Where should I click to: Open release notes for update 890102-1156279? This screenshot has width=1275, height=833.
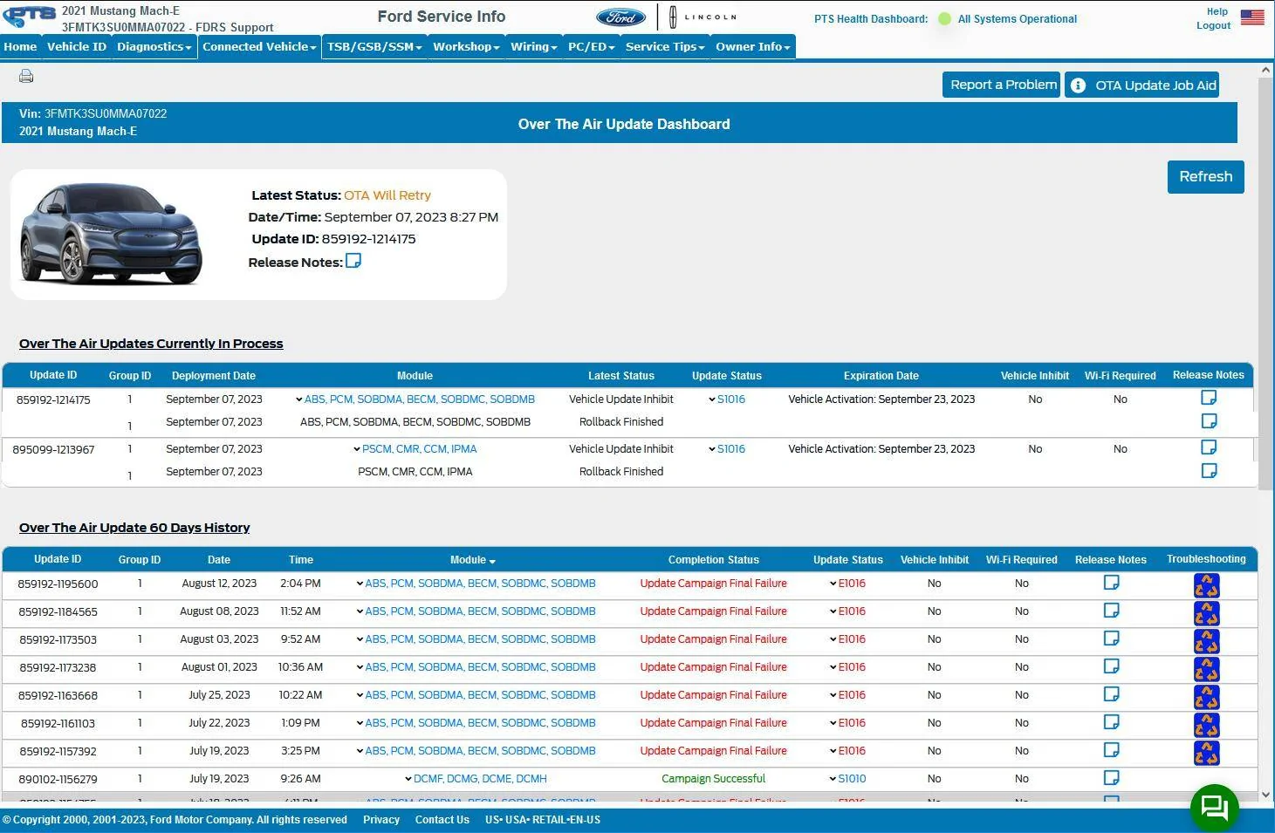click(x=1111, y=778)
